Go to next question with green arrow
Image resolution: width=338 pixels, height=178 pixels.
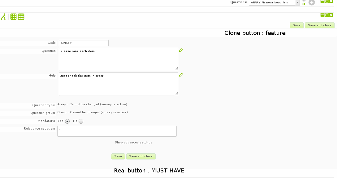[304, 4]
